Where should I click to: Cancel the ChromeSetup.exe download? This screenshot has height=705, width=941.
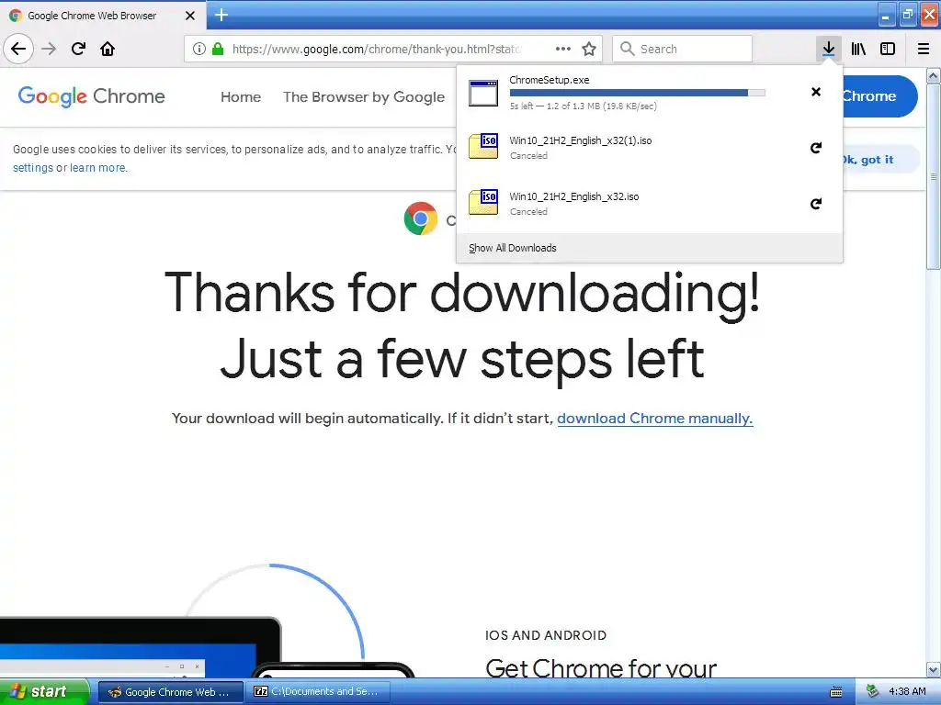(816, 92)
